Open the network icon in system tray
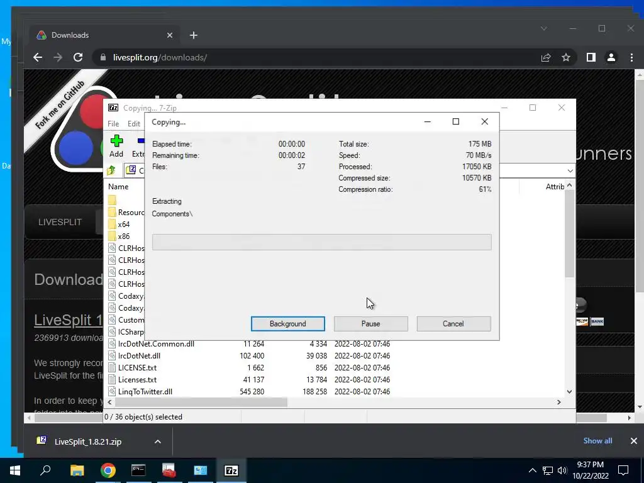Image resolution: width=644 pixels, height=483 pixels. (548, 470)
